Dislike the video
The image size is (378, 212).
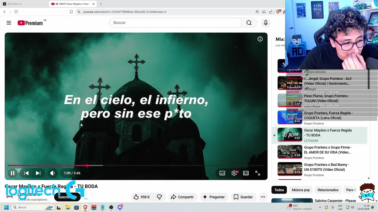(x=159, y=197)
